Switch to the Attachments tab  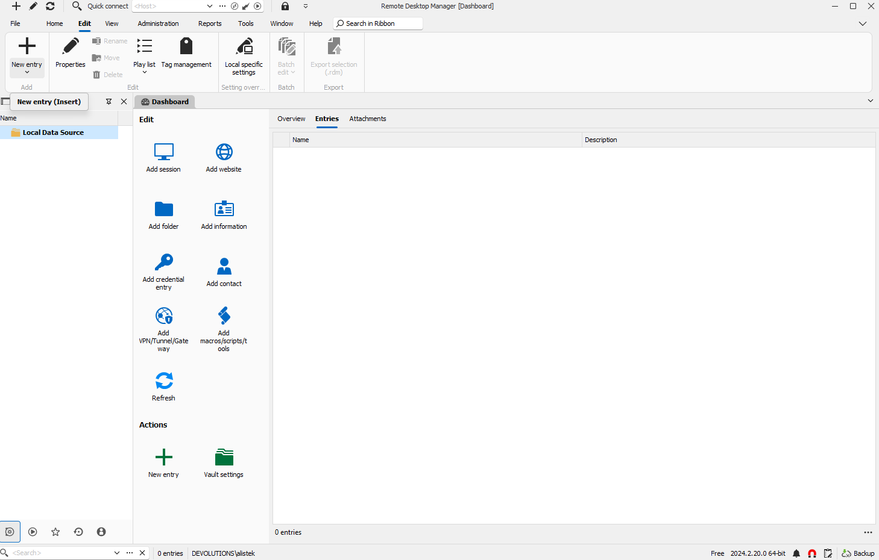368,119
